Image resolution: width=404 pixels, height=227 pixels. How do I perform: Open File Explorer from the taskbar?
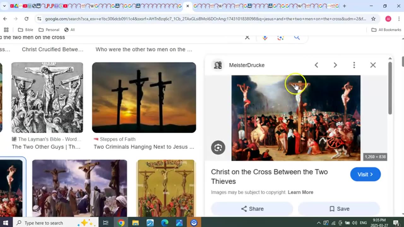[x=135, y=223]
